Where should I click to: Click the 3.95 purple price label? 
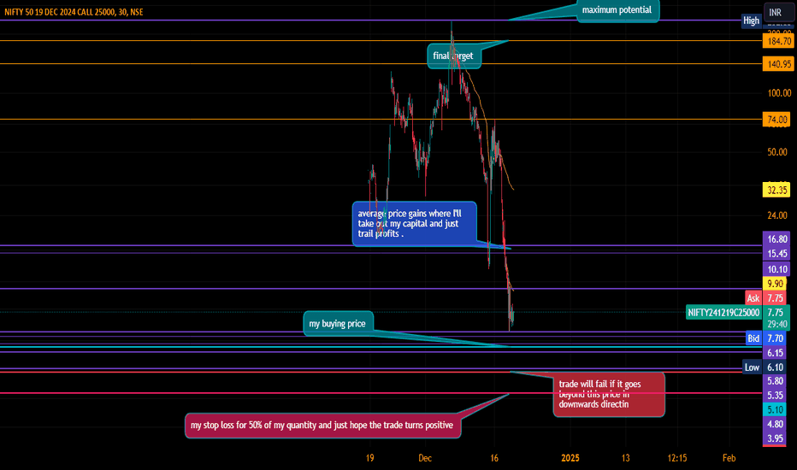point(776,438)
